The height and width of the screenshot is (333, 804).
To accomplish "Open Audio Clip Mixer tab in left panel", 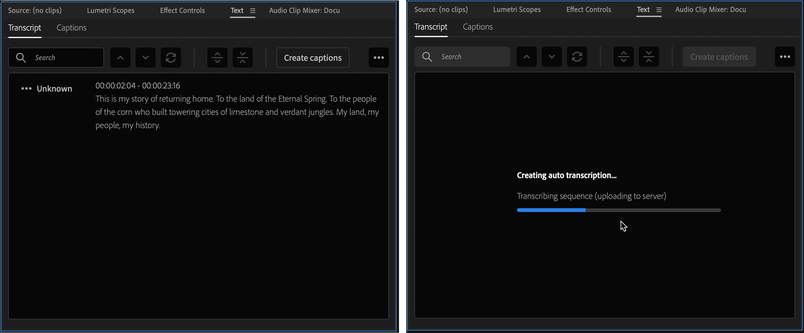I will (304, 10).
